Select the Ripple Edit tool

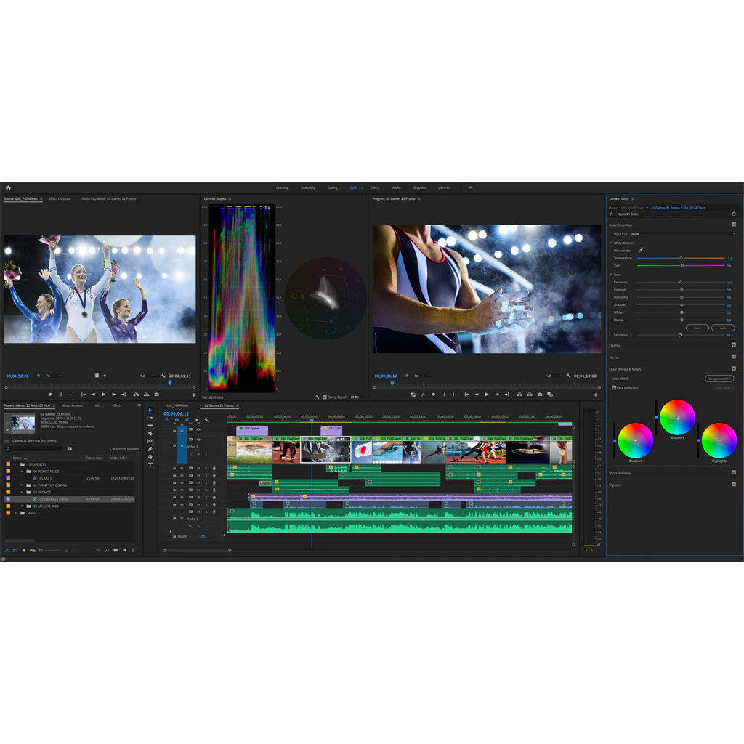tap(150, 426)
